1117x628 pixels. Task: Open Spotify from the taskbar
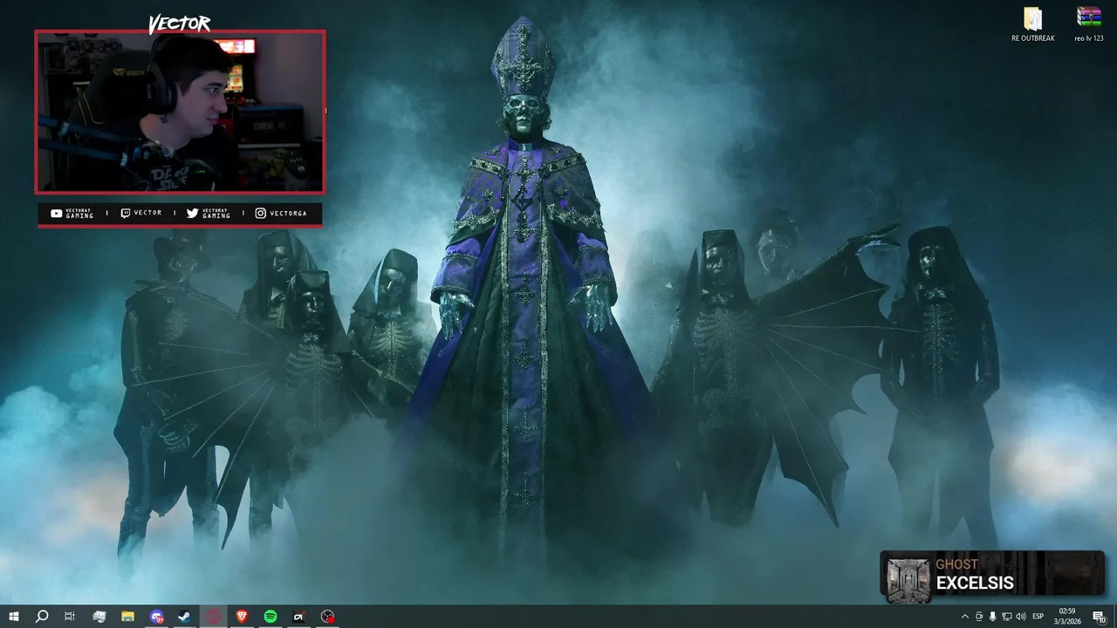[271, 617]
